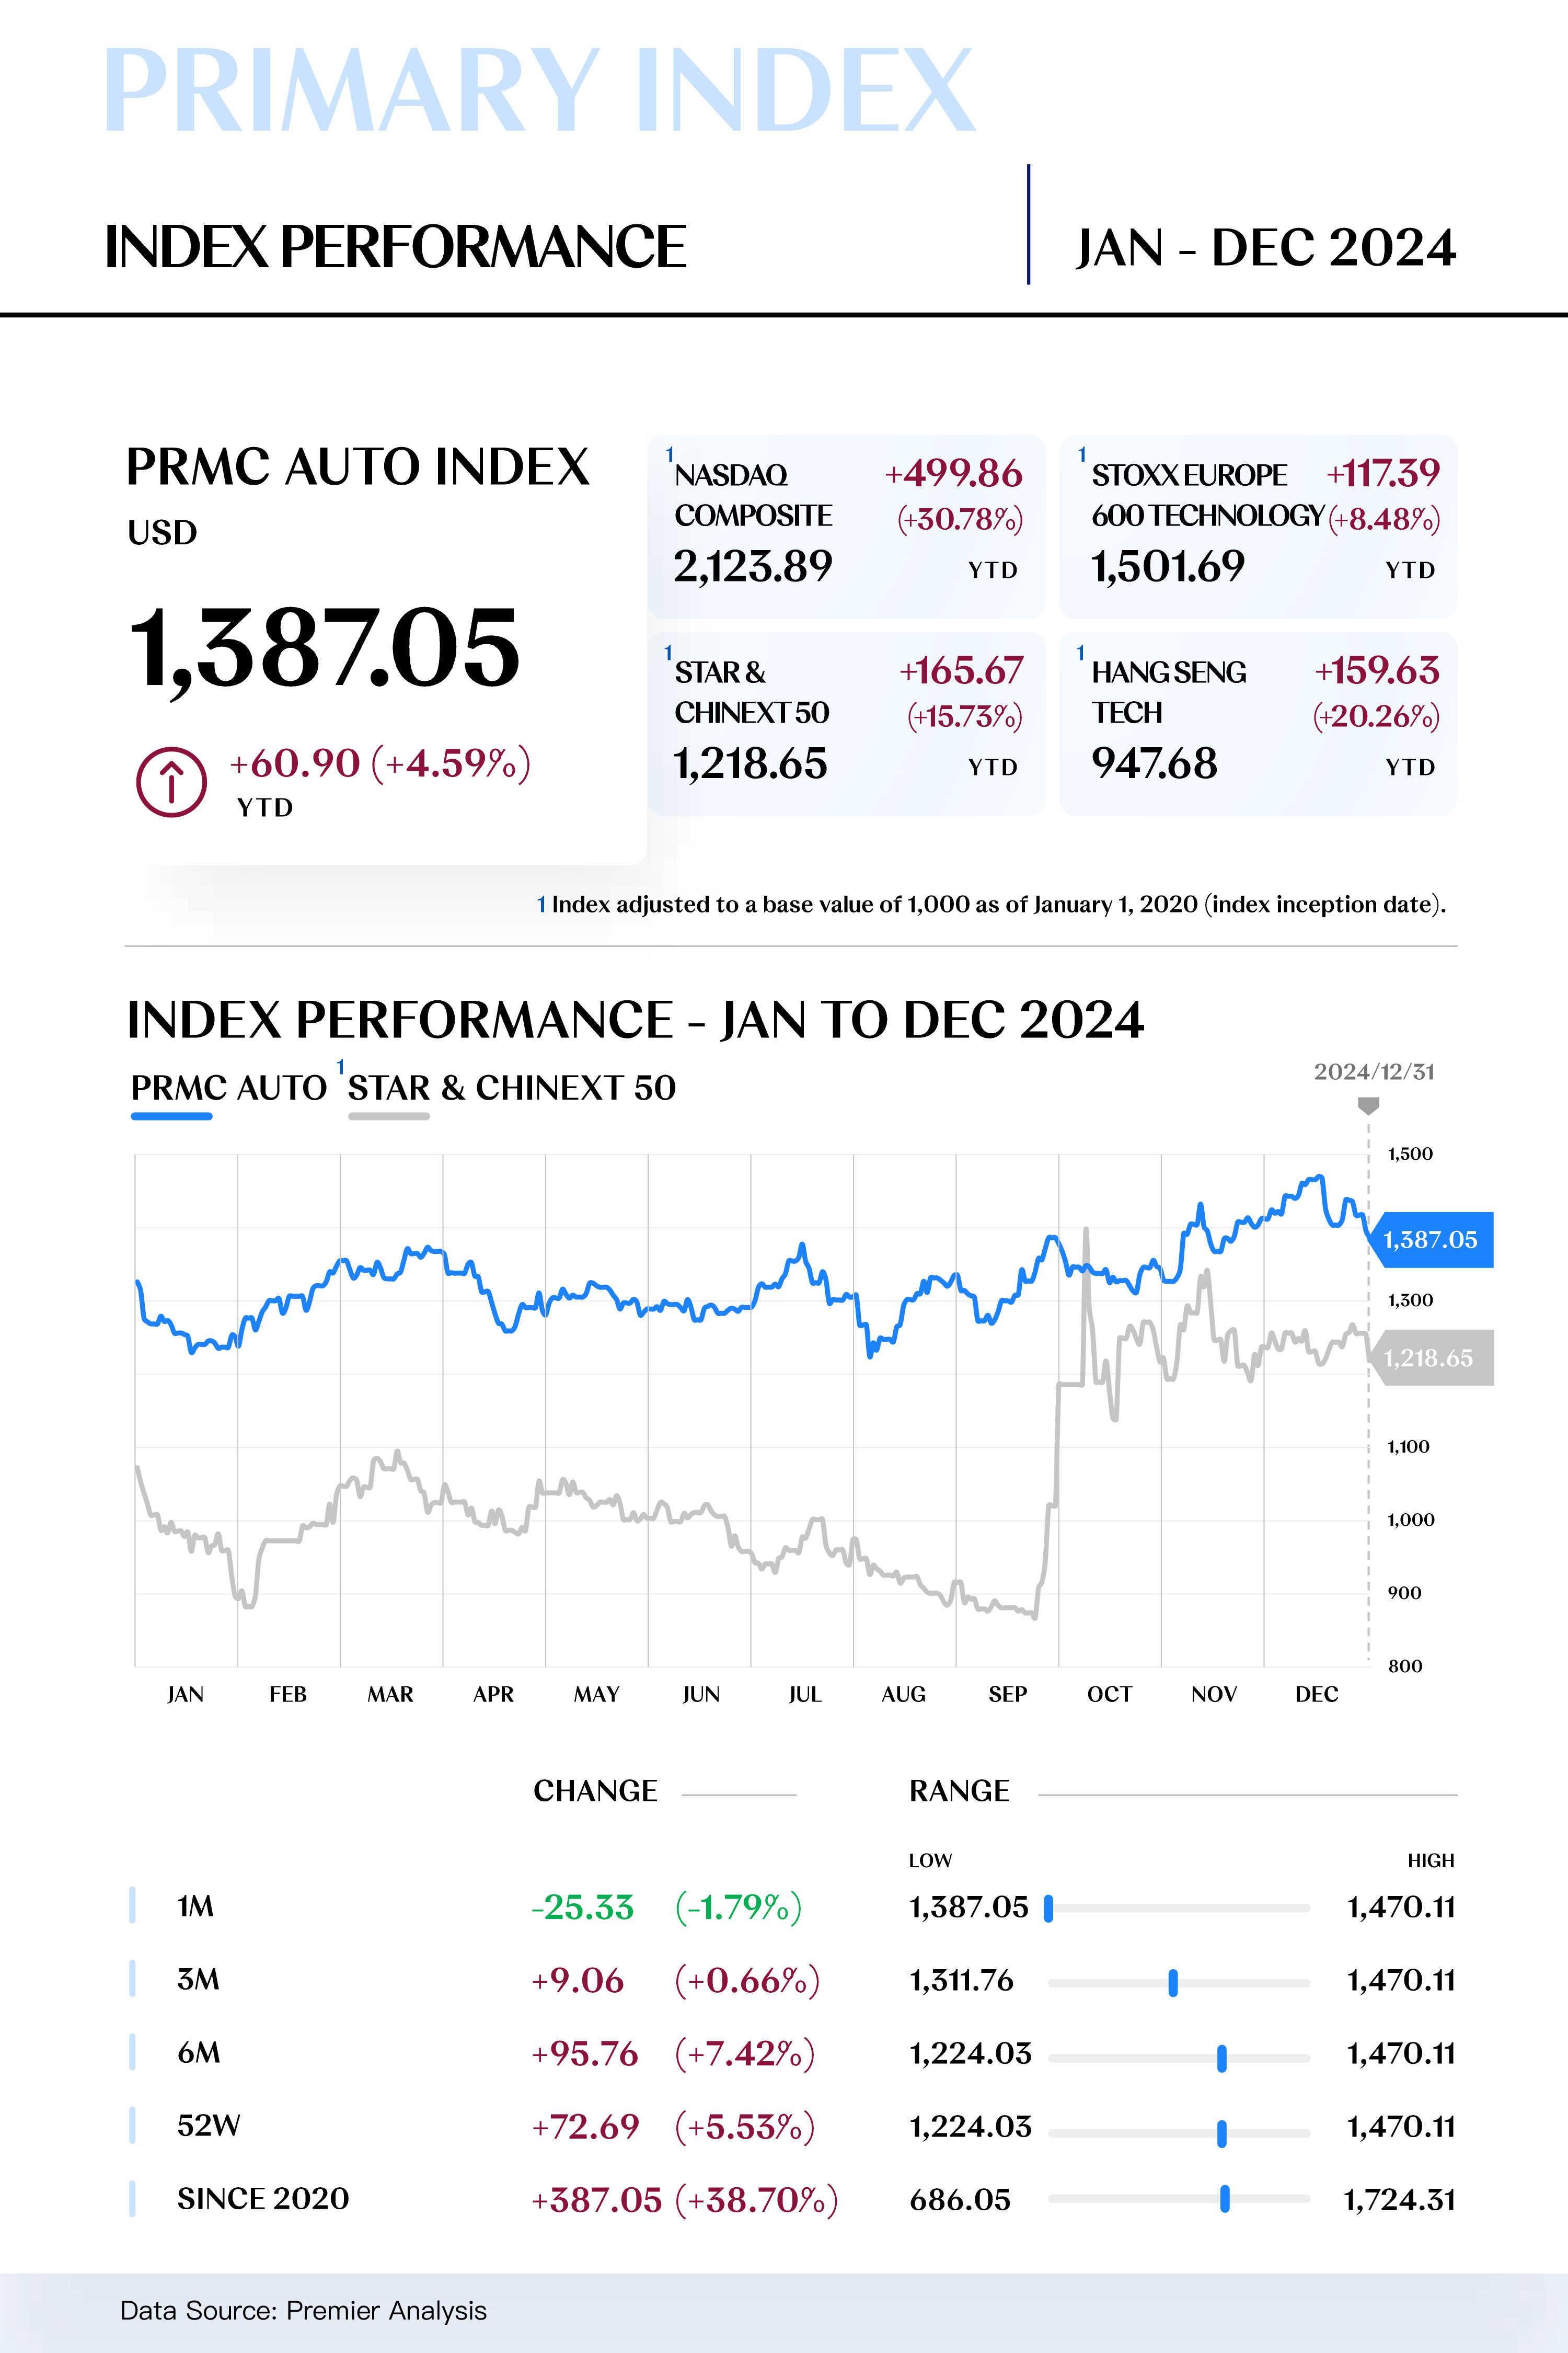Click the YTD up-arrow circle icon

(171, 781)
